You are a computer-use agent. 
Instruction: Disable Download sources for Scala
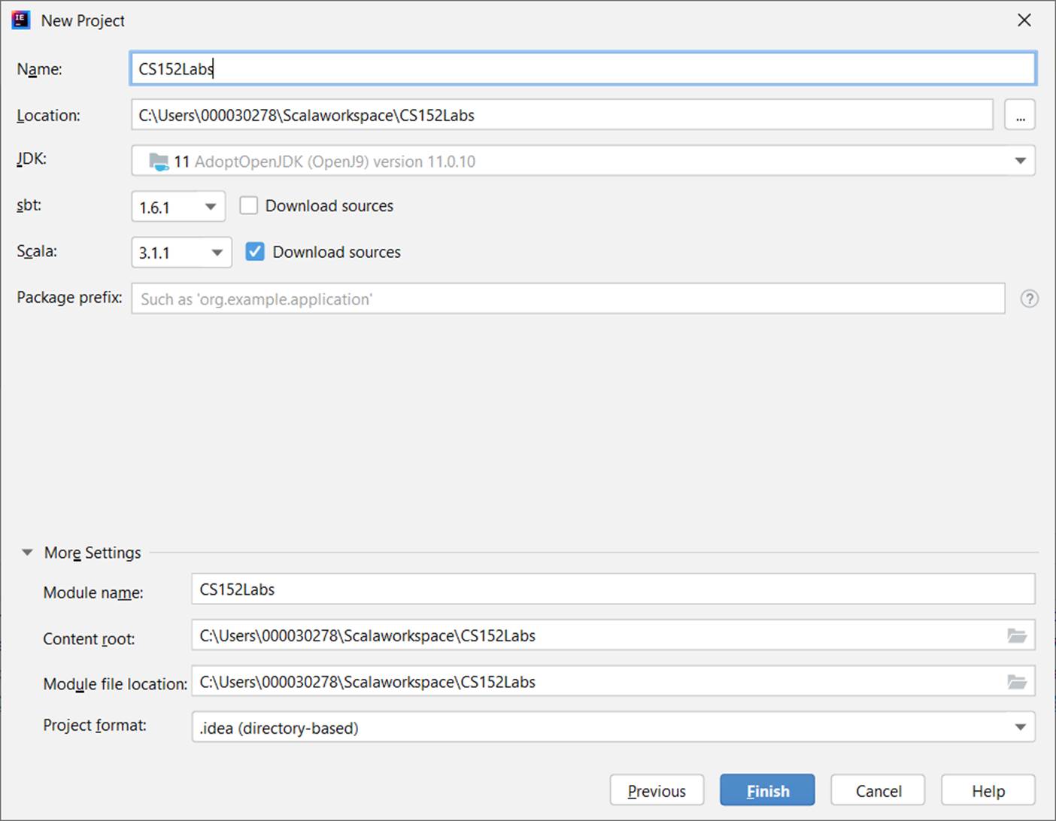click(255, 252)
